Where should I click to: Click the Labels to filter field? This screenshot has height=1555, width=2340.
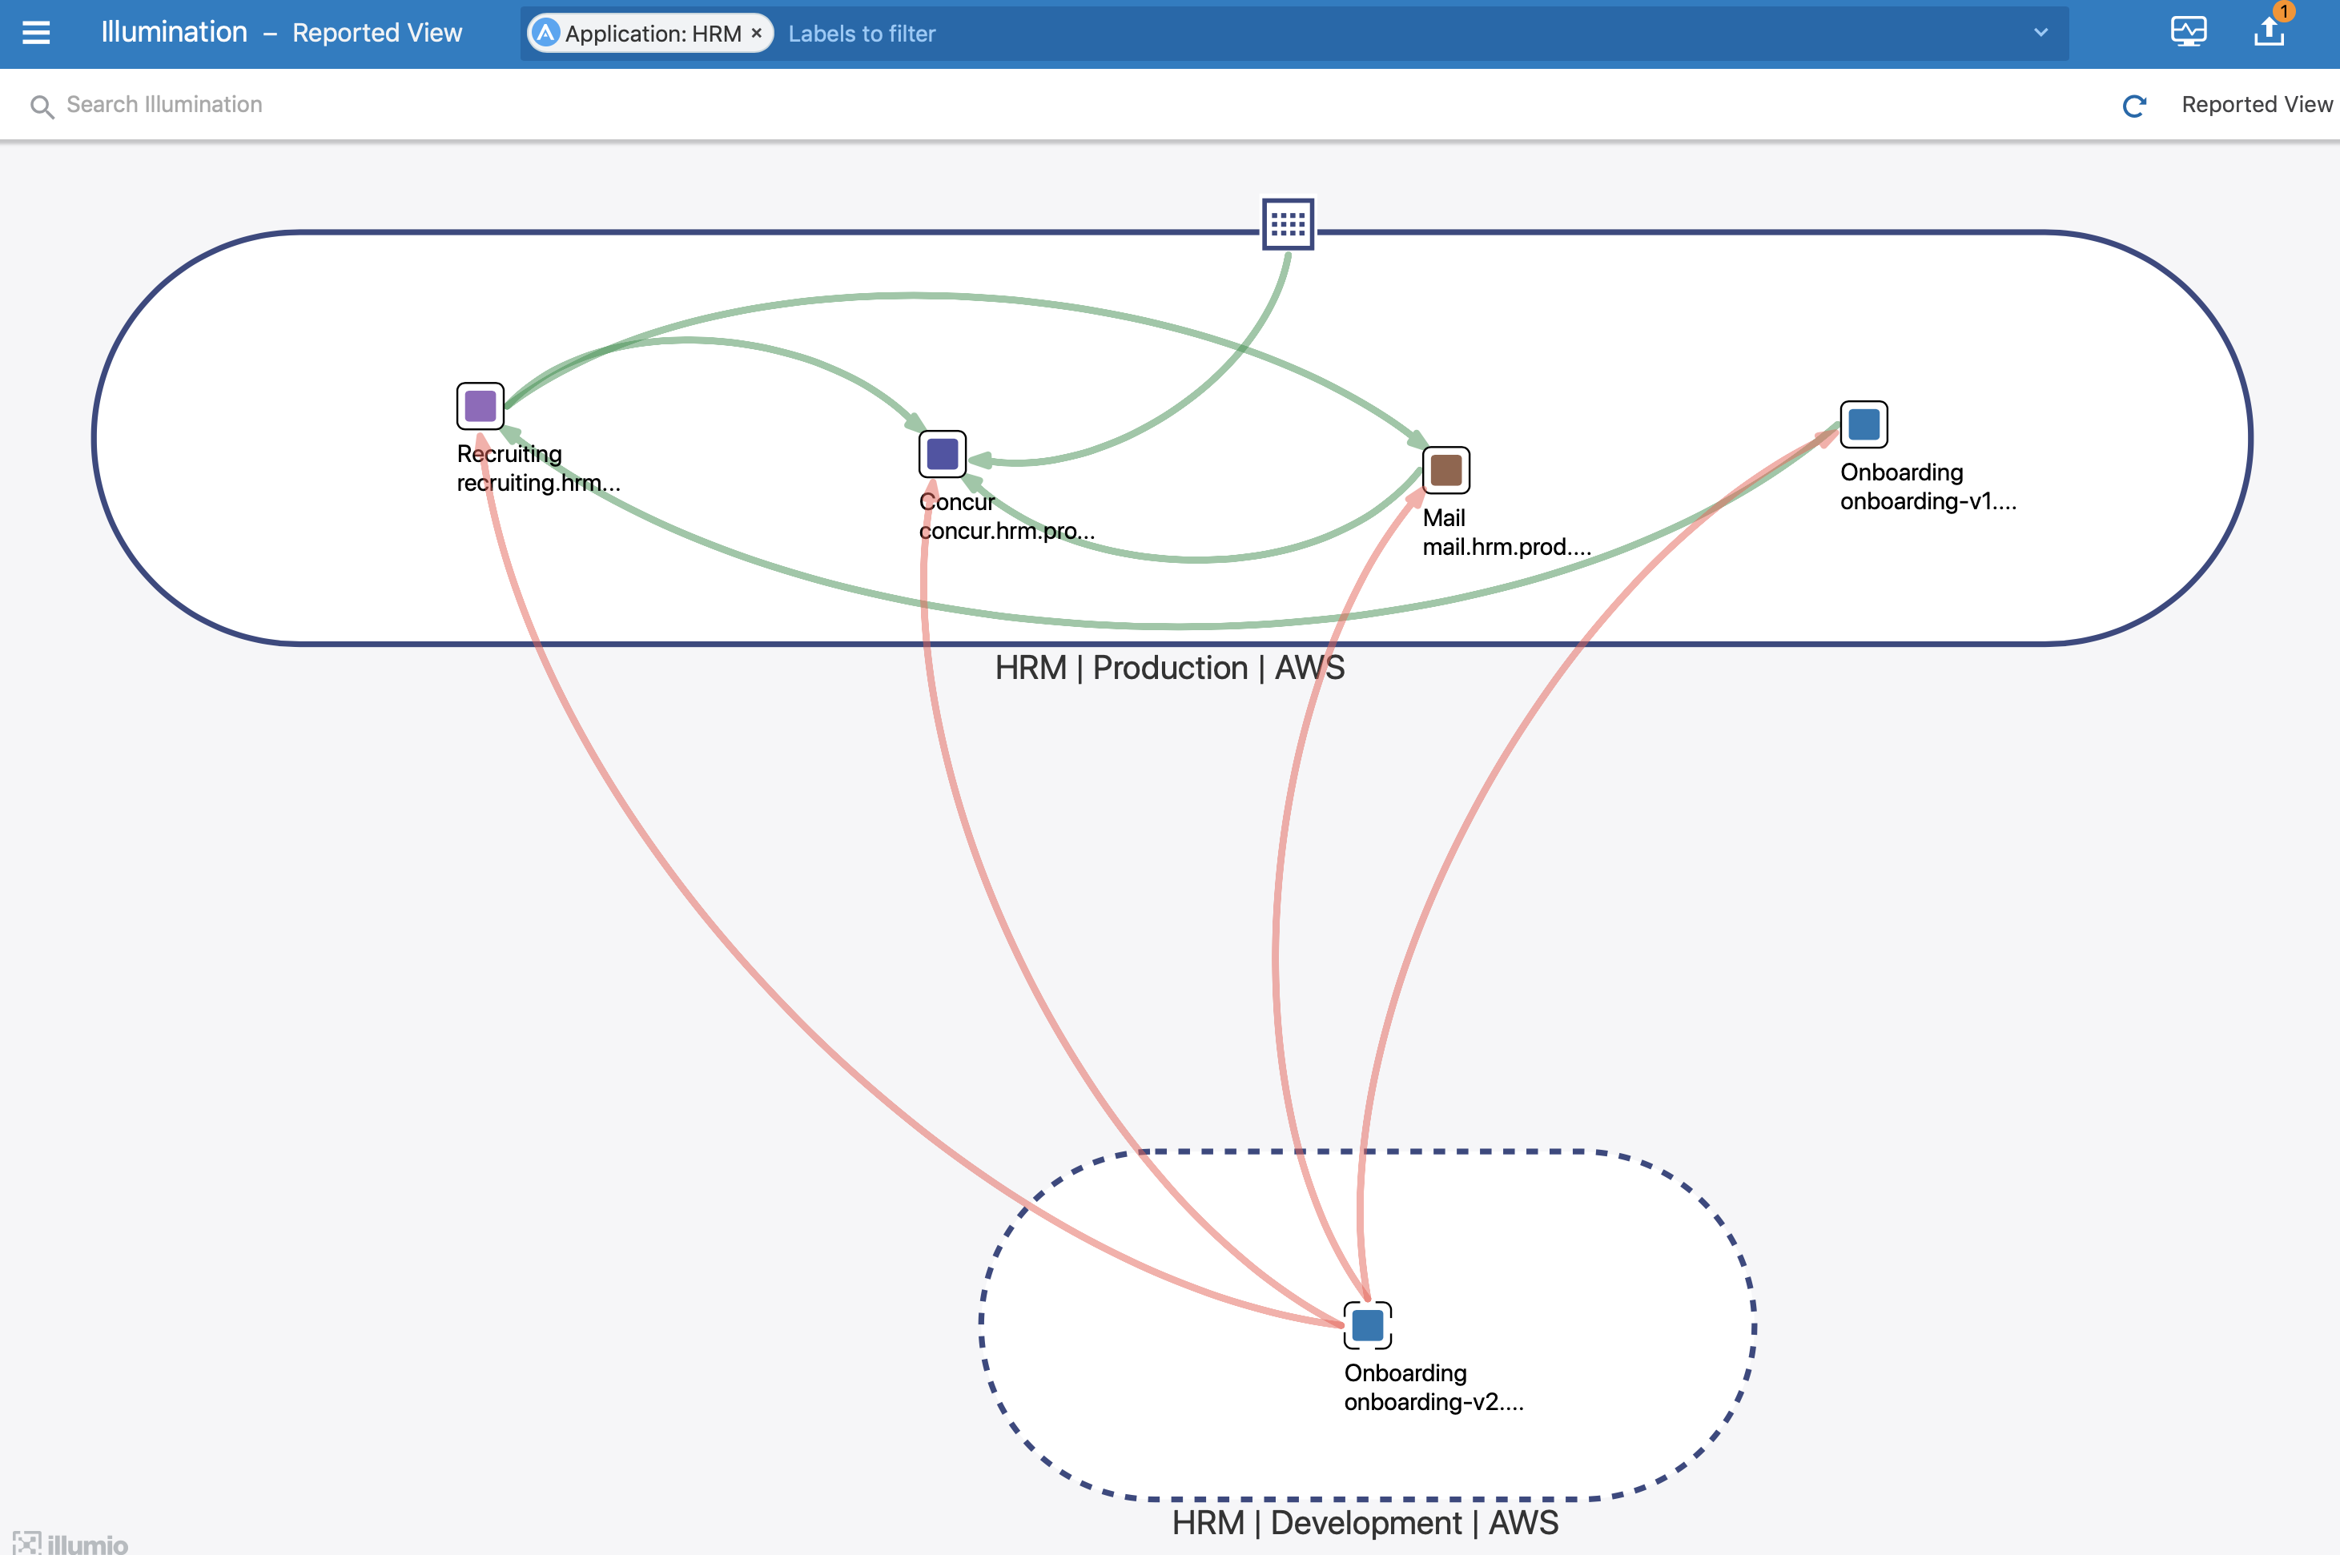pyautogui.click(x=861, y=33)
